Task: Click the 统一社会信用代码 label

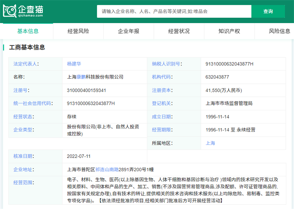Action: click(33, 103)
